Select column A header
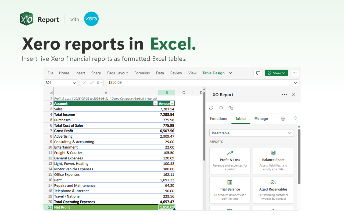The height and width of the screenshot is (215, 344). 106,92
